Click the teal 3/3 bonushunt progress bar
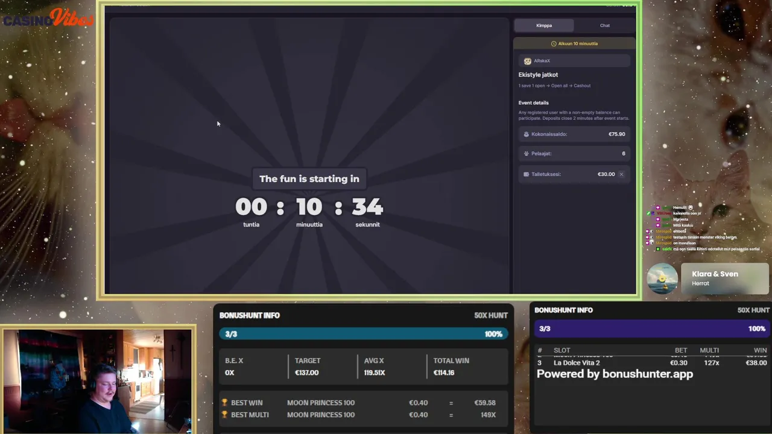 363,334
